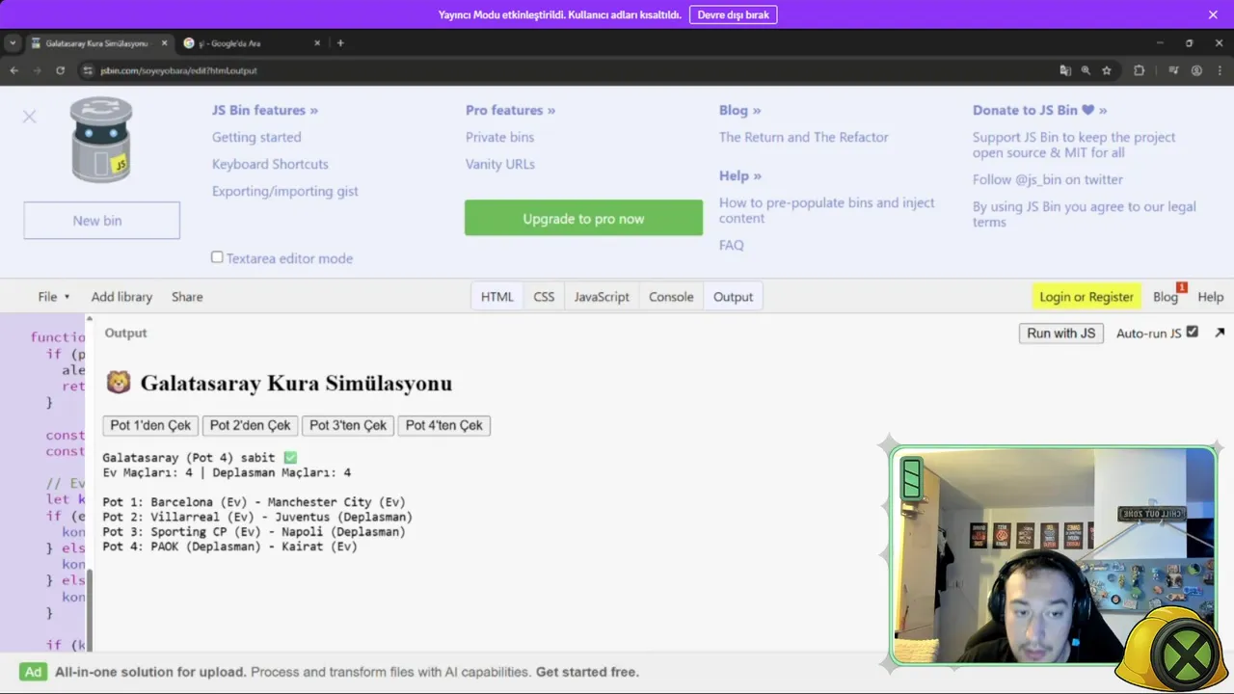
Task: Open the extensions puzzle icon
Action: pos(1139,70)
